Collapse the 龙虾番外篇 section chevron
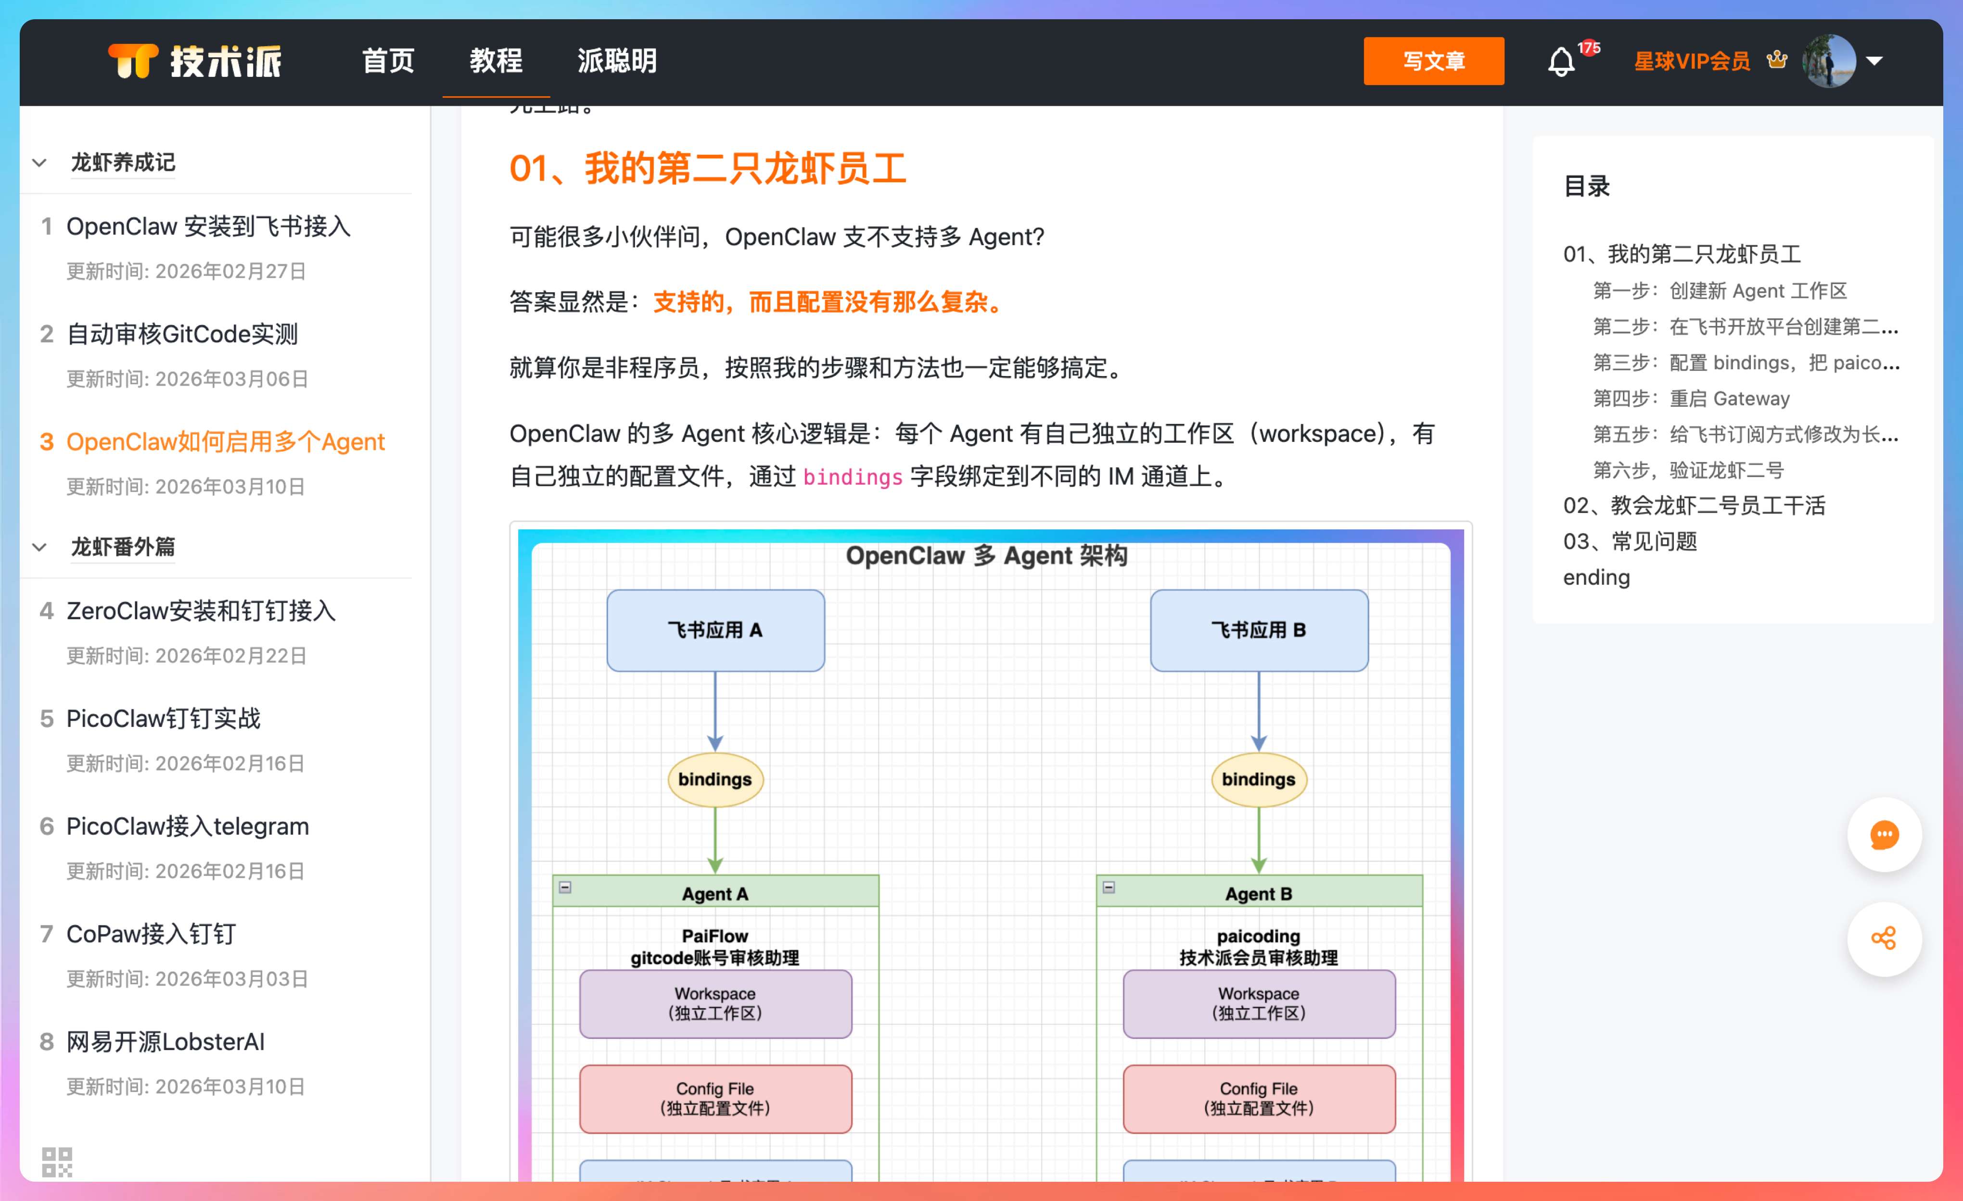 tap(40, 548)
